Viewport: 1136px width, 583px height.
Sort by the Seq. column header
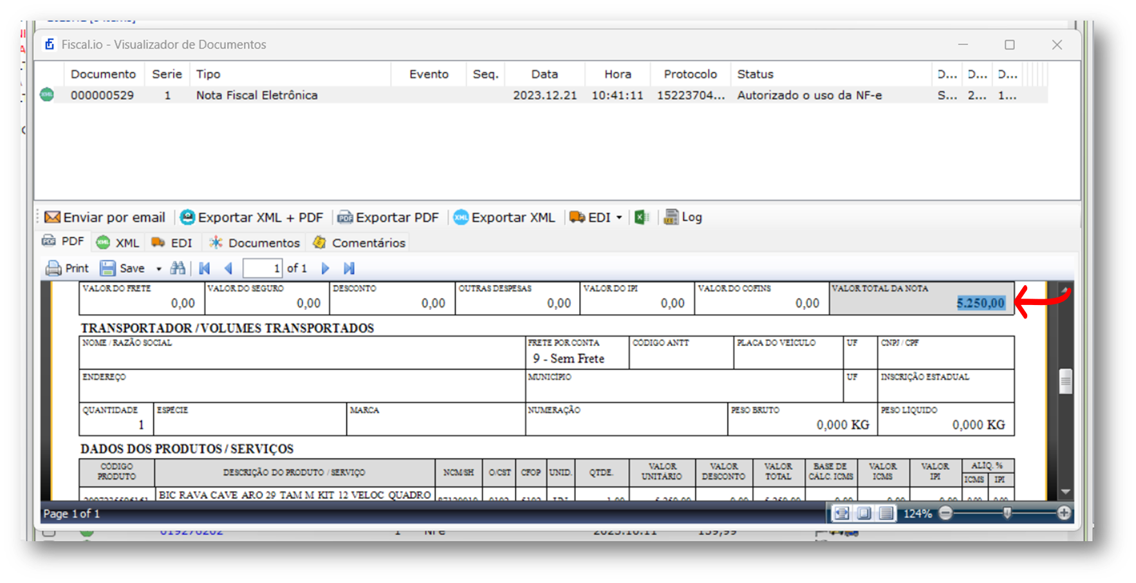click(485, 74)
